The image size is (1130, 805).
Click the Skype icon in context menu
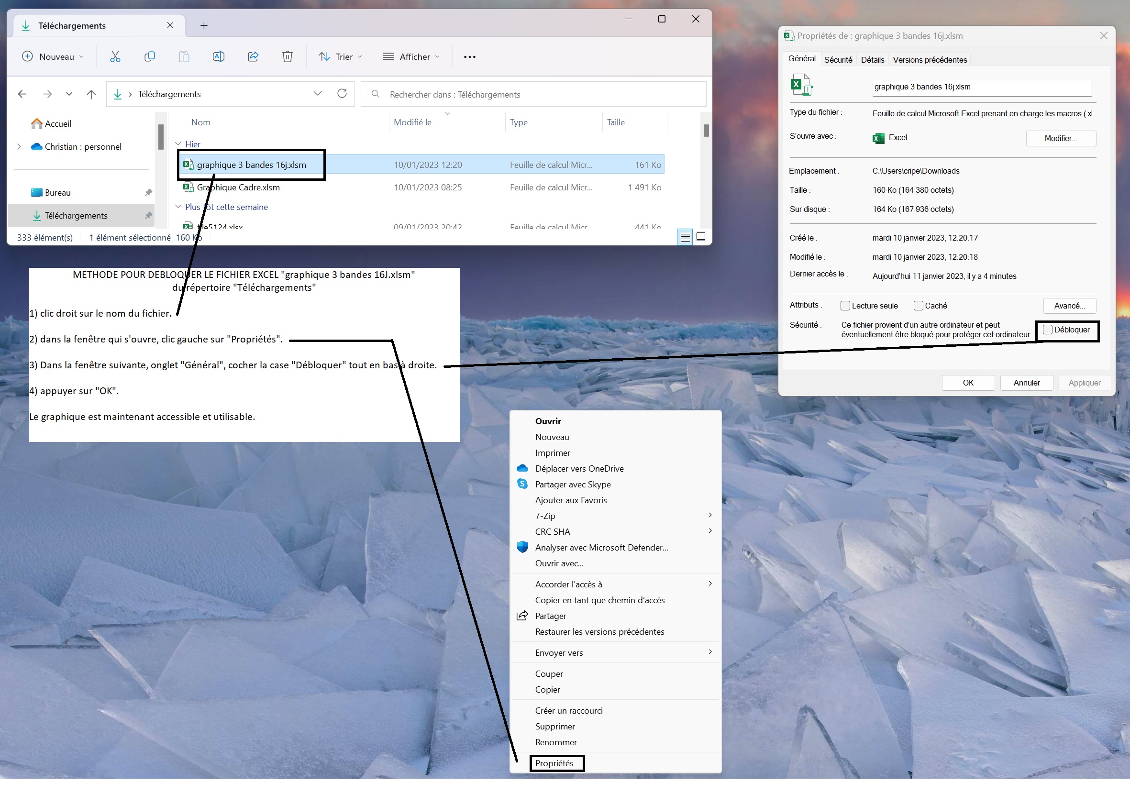click(x=522, y=484)
